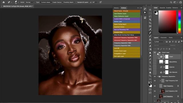183x103 pixels.
Task: Select the Blur tool
Action: pyautogui.click(x=150, y=53)
